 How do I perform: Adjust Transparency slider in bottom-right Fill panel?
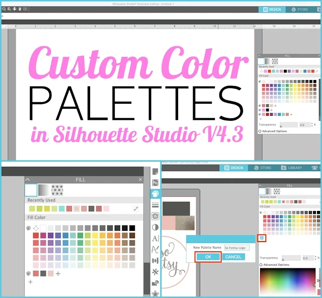[x=291, y=258]
